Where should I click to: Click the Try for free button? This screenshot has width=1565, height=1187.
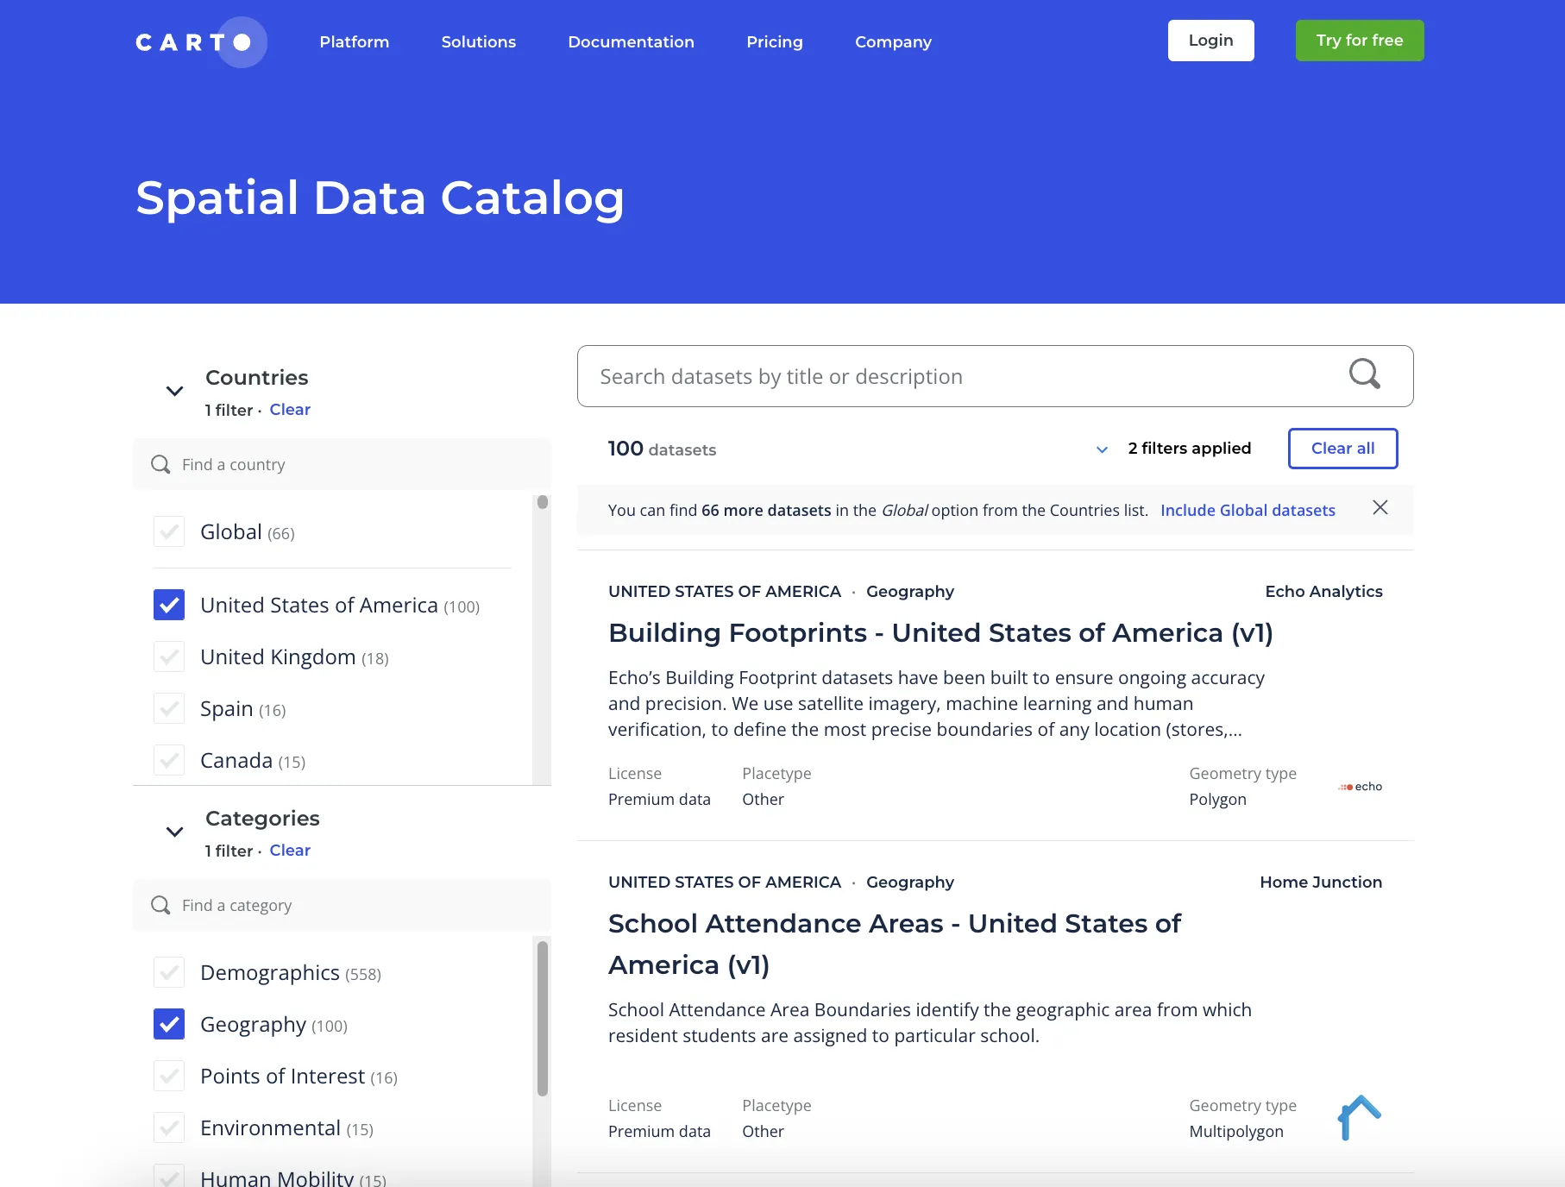point(1359,40)
